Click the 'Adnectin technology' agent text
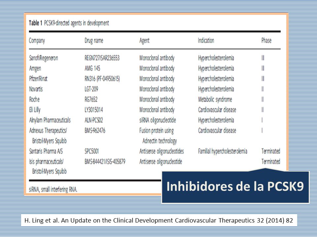This screenshot has width=317, height=237. point(159,141)
